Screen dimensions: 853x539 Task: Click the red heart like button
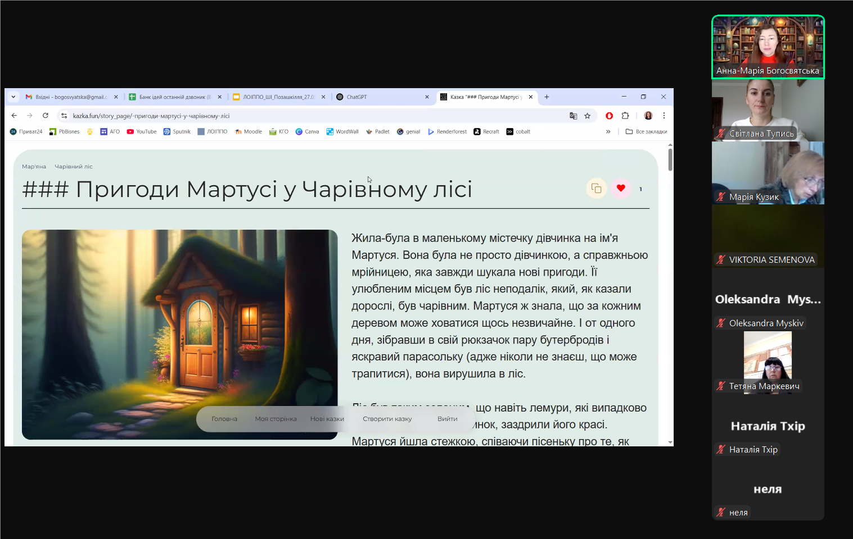click(x=621, y=189)
